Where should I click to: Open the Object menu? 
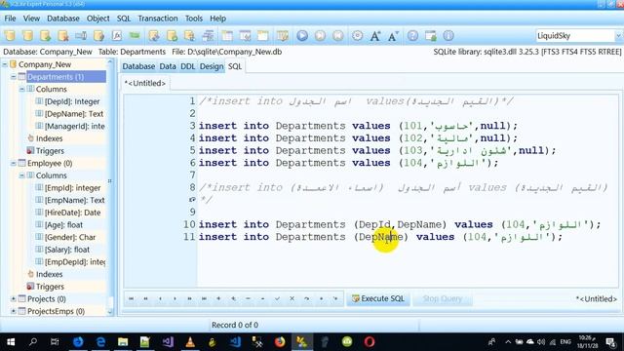point(97,19)
